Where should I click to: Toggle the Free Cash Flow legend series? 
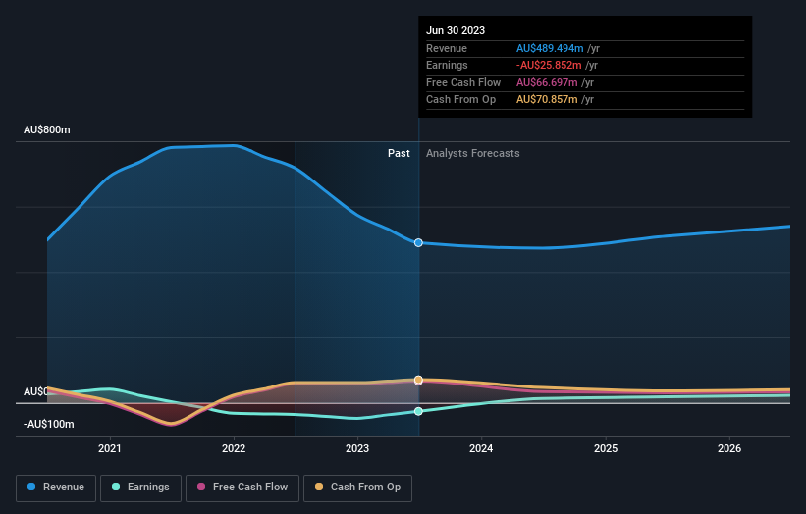click(242, 488)
